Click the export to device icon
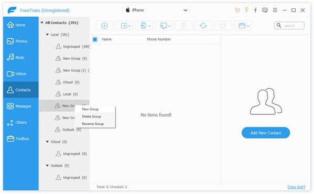 [143, 26]
